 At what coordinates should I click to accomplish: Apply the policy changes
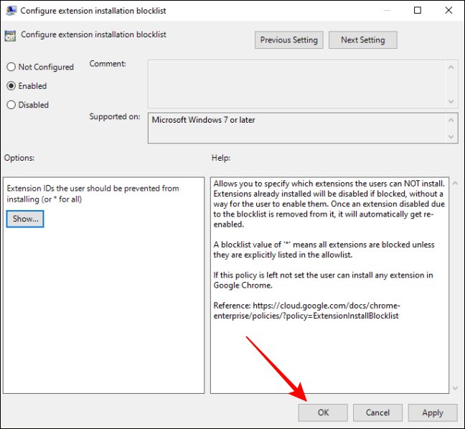433,412
